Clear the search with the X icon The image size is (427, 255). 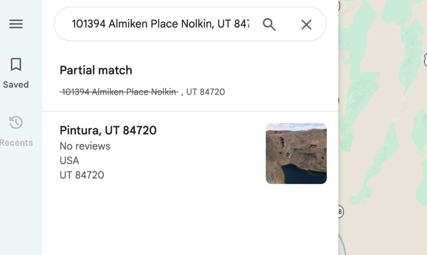(306, 25)
